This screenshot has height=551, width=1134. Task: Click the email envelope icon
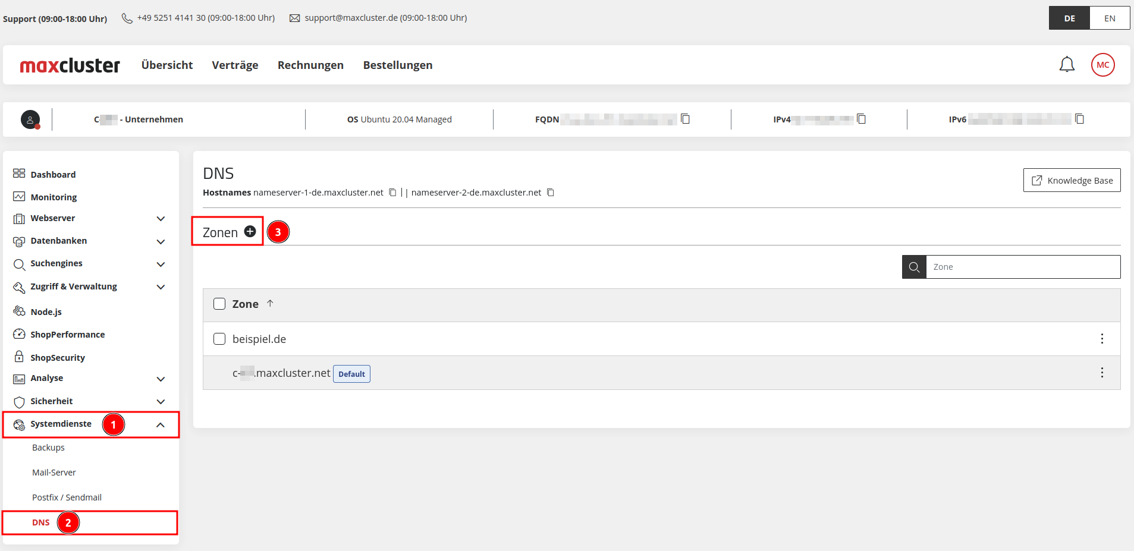294,18
